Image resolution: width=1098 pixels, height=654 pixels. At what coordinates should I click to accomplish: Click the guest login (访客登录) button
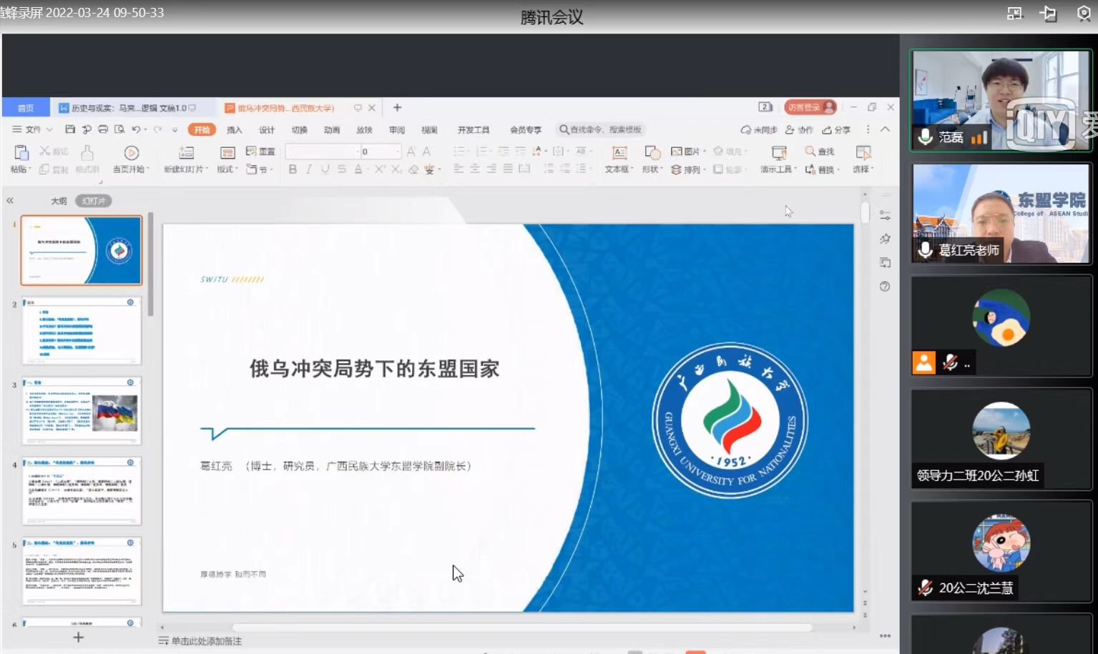coord(810,107)
